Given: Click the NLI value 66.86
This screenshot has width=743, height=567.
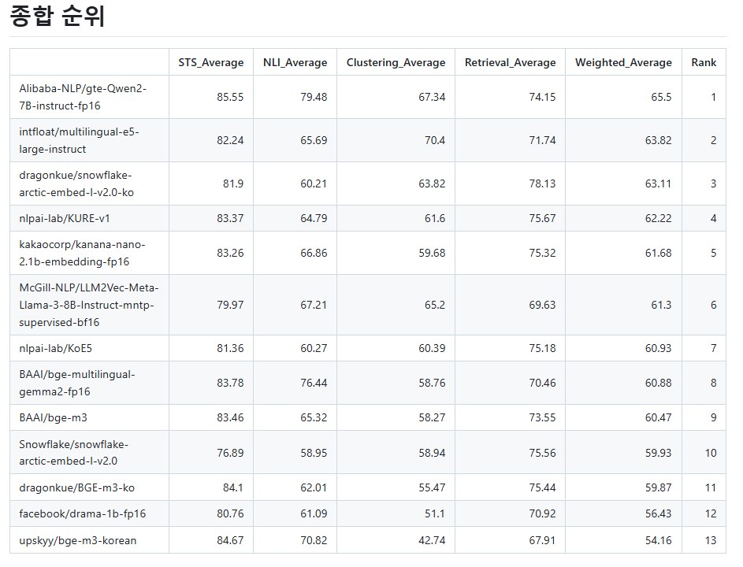Looking at the screenshot, I should 314,253.
